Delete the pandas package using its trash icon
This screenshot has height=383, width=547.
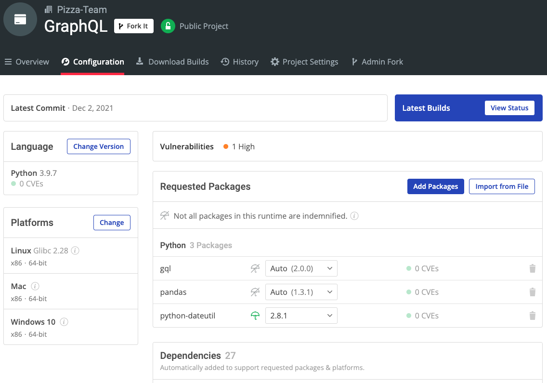[533, 292]
